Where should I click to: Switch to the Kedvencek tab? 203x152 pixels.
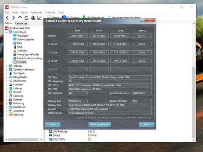click(x=21, y=24)
